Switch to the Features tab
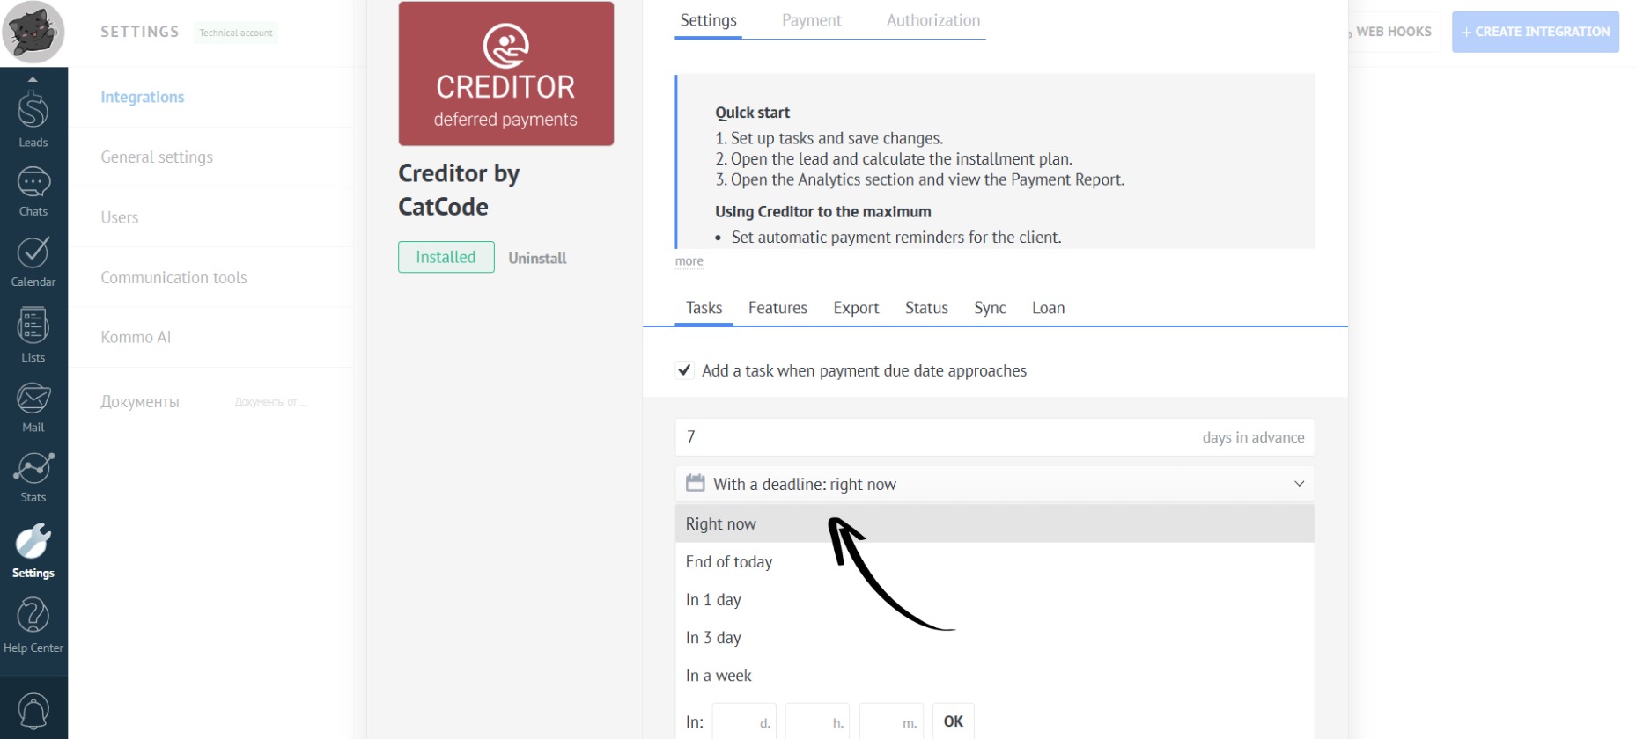 coord(777,308)
